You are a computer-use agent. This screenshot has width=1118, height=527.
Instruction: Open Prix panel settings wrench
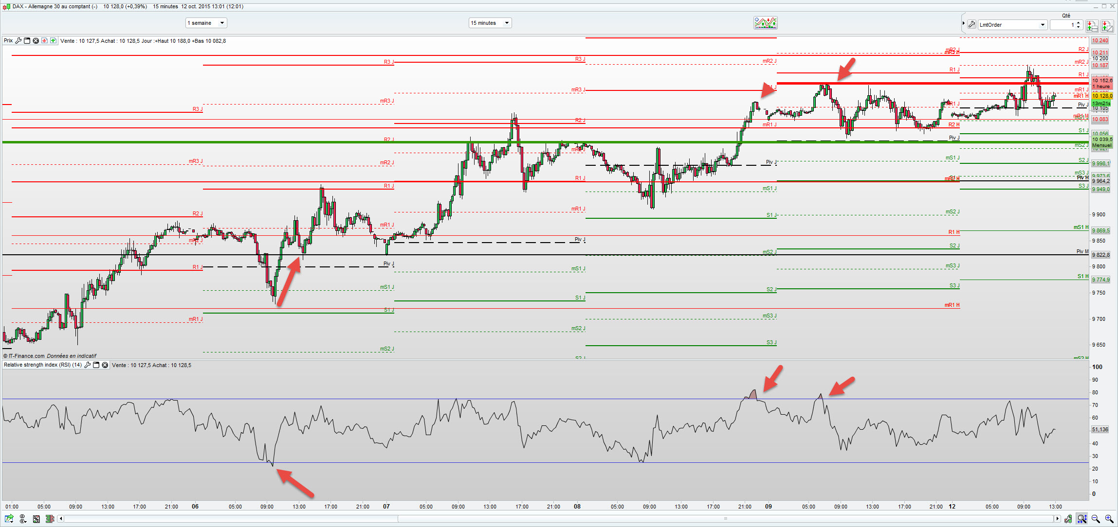[x=18, y=41]
